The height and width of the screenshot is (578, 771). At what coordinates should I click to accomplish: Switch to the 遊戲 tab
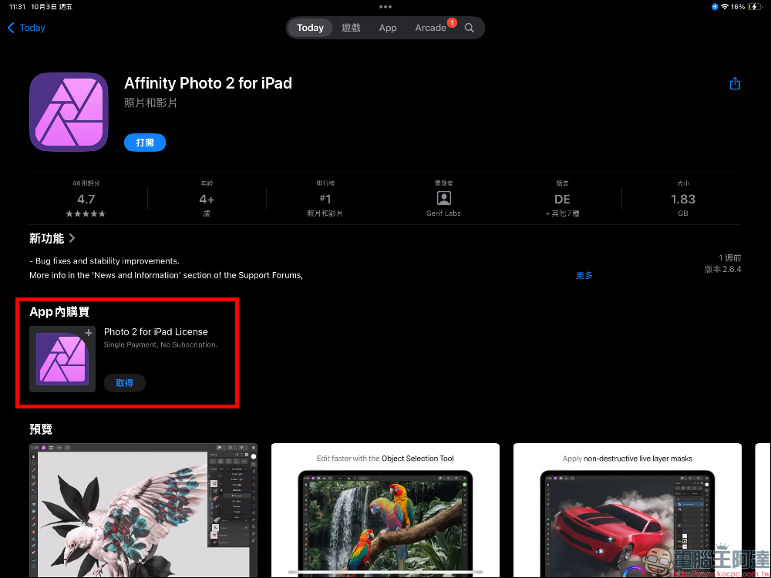351,28
